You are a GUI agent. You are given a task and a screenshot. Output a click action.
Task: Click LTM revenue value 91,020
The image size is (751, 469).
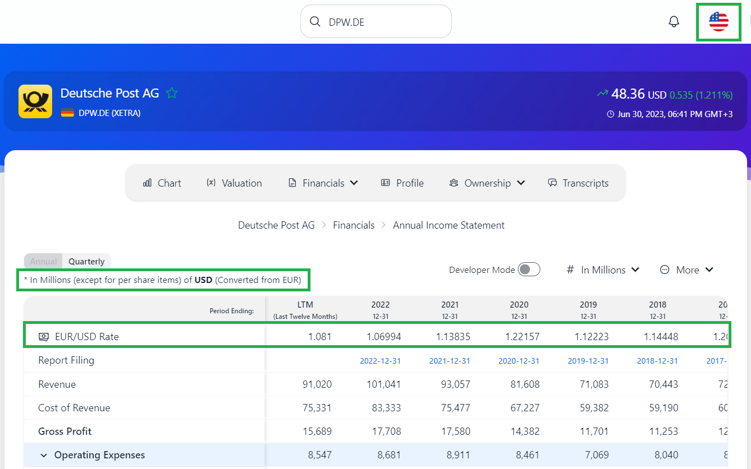[x=317, y=384]
